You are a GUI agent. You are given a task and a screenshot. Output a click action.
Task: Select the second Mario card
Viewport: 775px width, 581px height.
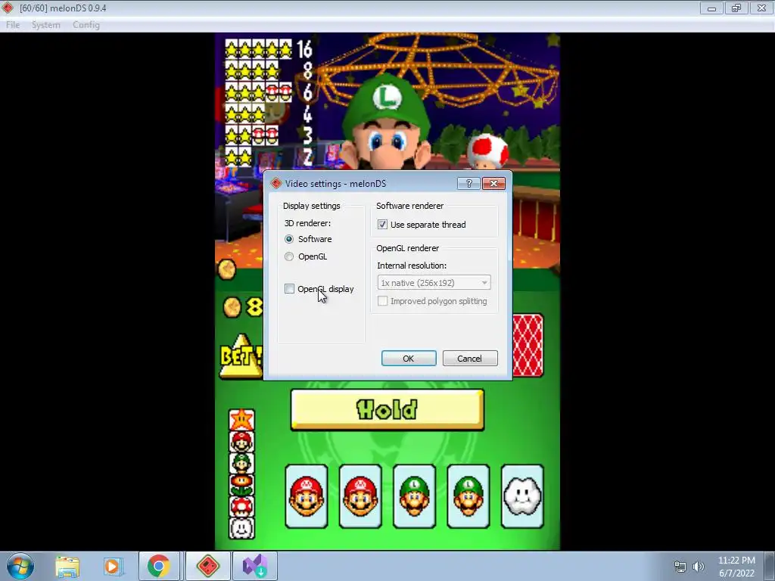coord(360,496)
